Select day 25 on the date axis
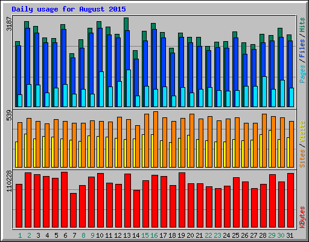Image resolution: width=309 pixels, height=242 pixels. pyautogui.click(x=235, y=235)
